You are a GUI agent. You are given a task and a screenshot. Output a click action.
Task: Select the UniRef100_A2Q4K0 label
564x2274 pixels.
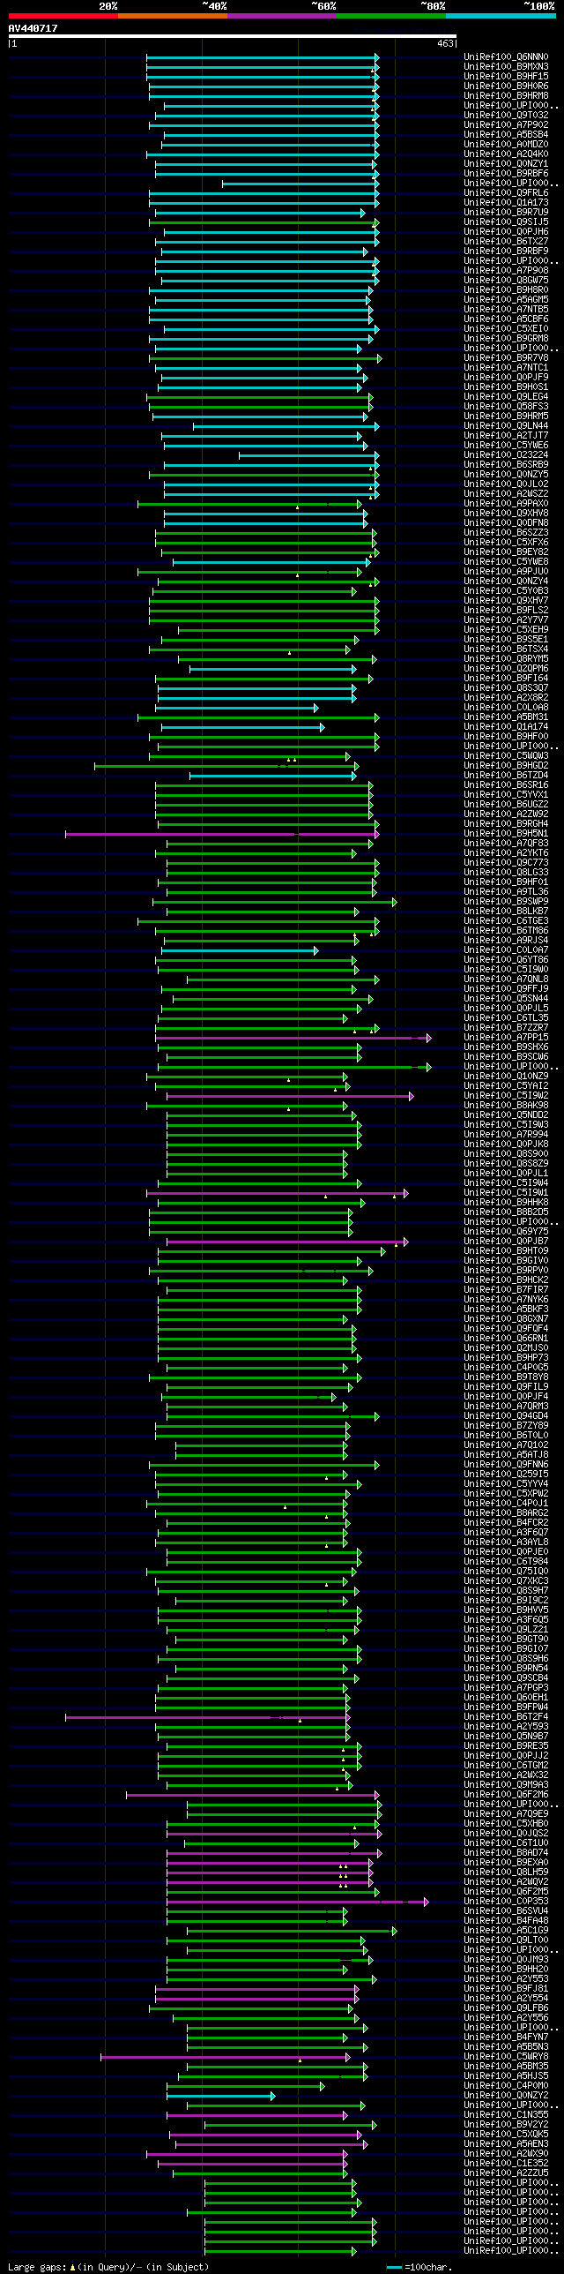tap(506, 154)
